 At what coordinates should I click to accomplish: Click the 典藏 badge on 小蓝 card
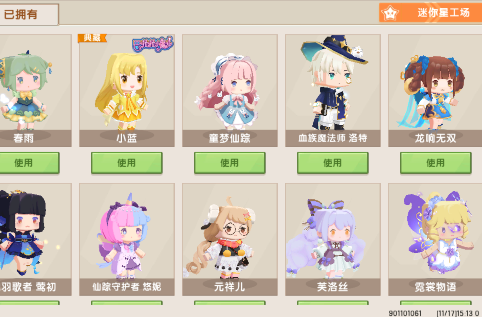click(x=92, y=38)
